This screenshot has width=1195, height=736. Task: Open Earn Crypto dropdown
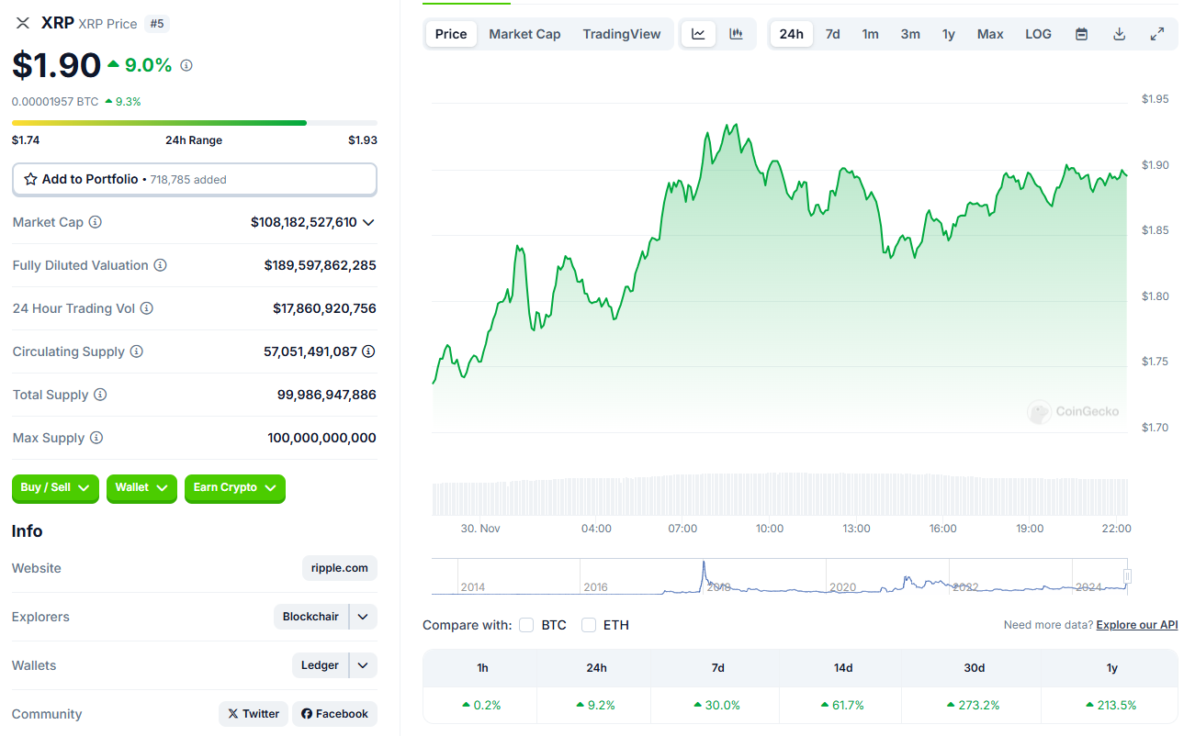235,488
